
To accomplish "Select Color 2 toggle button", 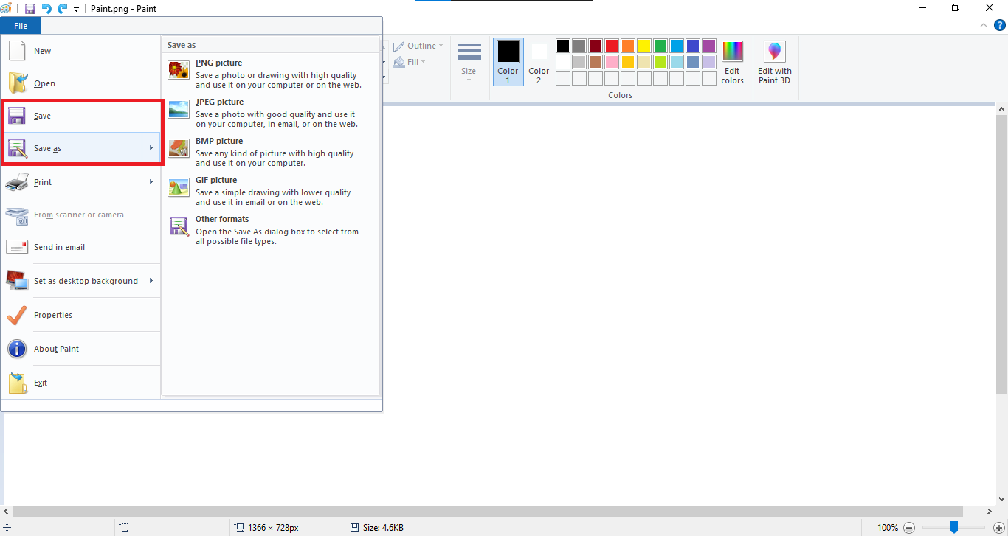I will coord(539,63).
